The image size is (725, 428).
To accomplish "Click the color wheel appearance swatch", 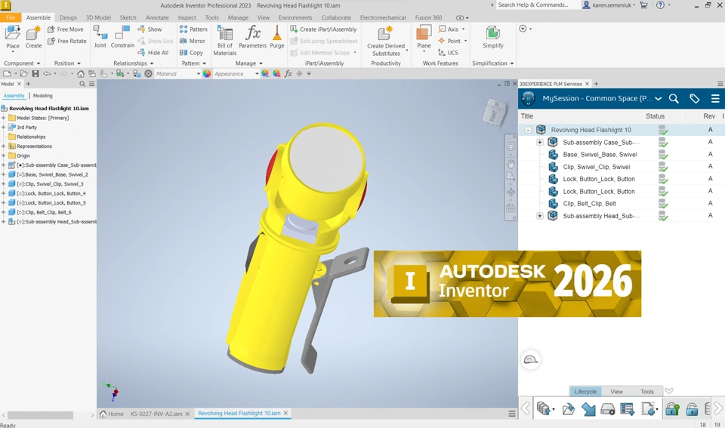I will coord(207,73).
